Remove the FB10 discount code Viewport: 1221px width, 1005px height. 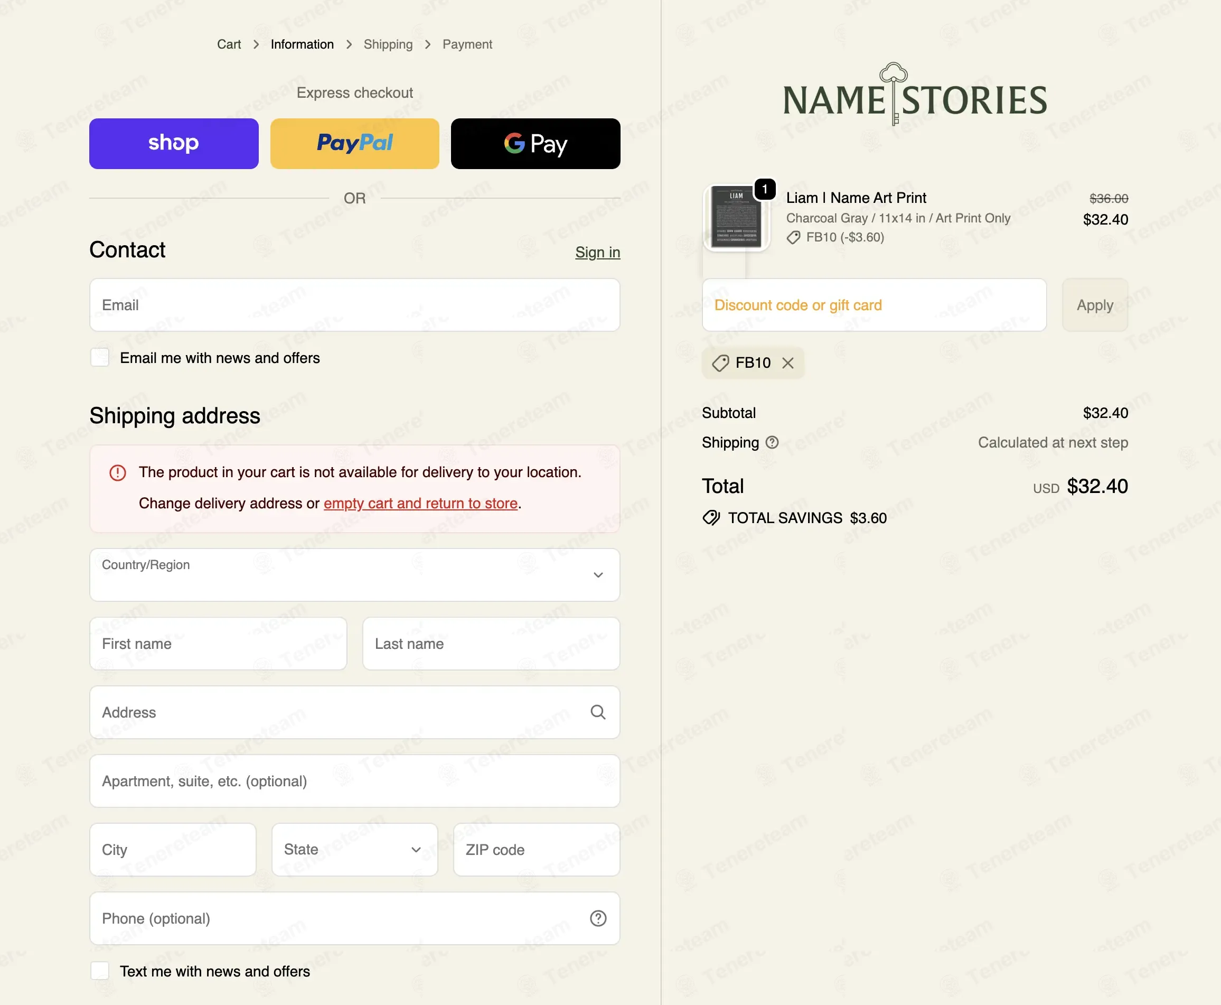click(x=787, y=363)
